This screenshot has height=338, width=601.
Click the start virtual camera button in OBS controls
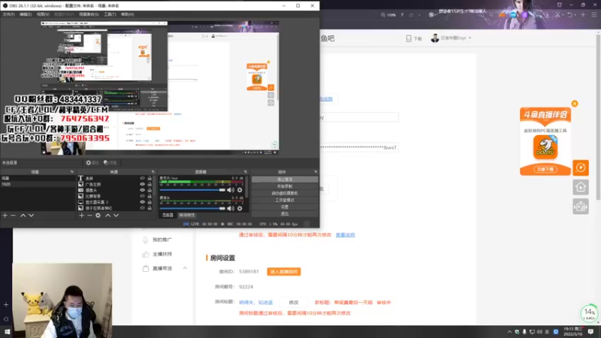point(285,193)
